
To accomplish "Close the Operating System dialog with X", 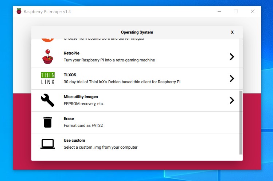I will pyautogui.click(x=232, y=32).
